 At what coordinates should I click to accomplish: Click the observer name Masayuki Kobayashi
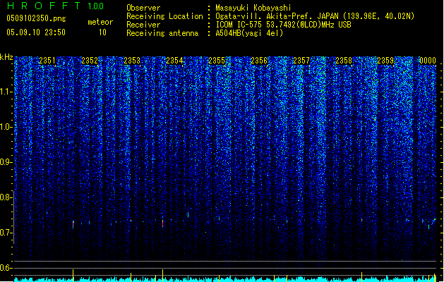[x=253, y=8]
